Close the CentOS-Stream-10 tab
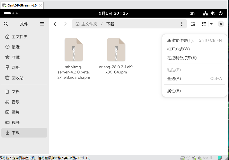 40,5
